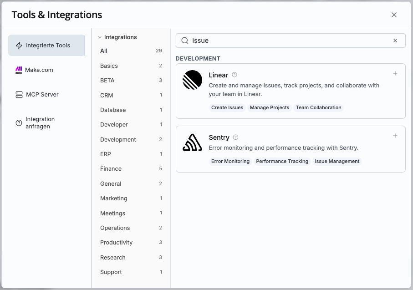Screen dimensions: 413x290
Task: Click Integration anfragen link
Action: click(40, 123)
